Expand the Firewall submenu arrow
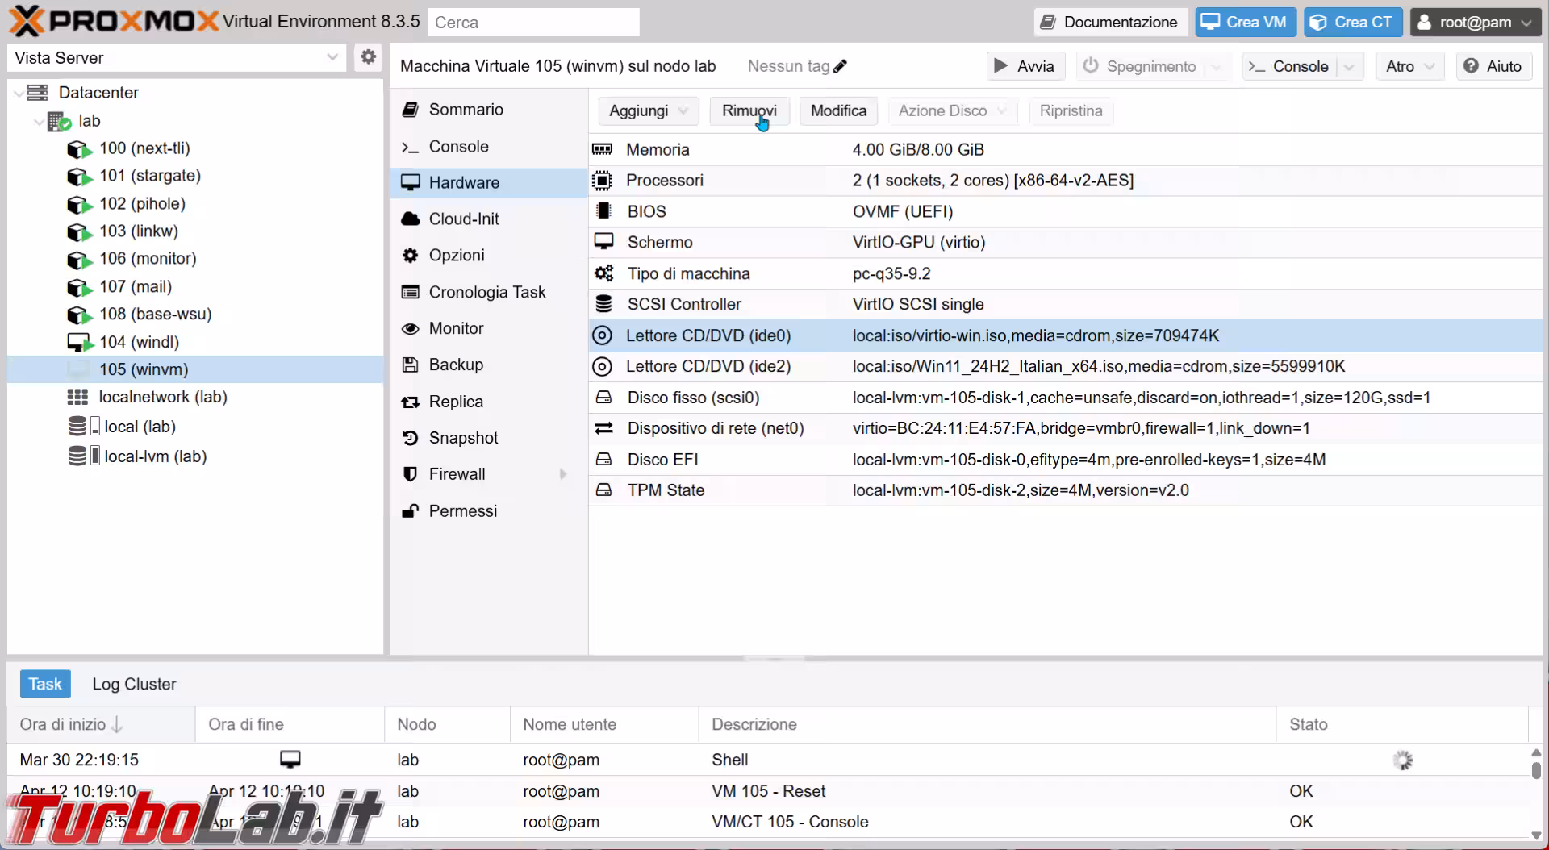Screen dimensions: 1549x850 563,474
